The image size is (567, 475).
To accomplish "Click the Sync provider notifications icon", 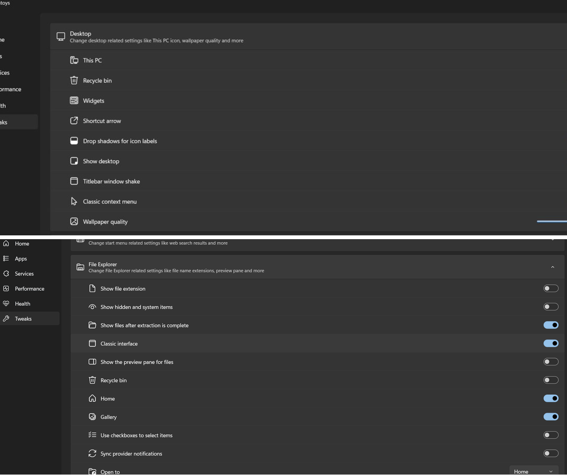I will click(93, 454).
